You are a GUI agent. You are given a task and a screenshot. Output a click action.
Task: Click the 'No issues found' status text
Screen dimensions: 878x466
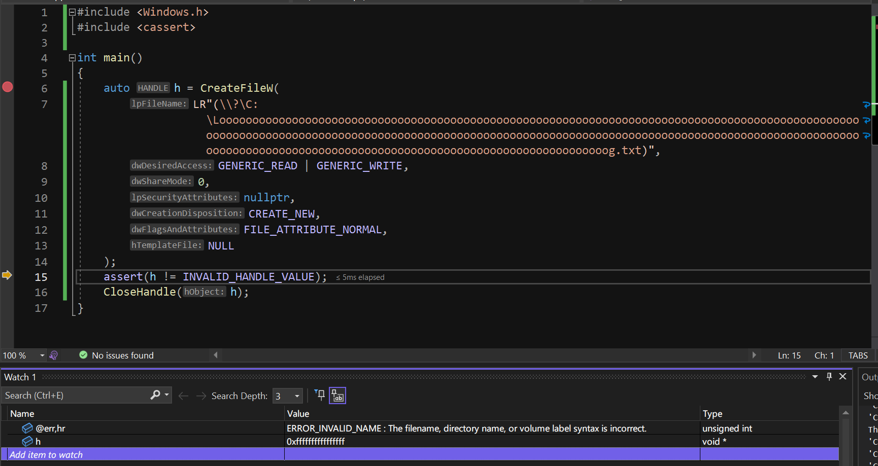[123, 355]
